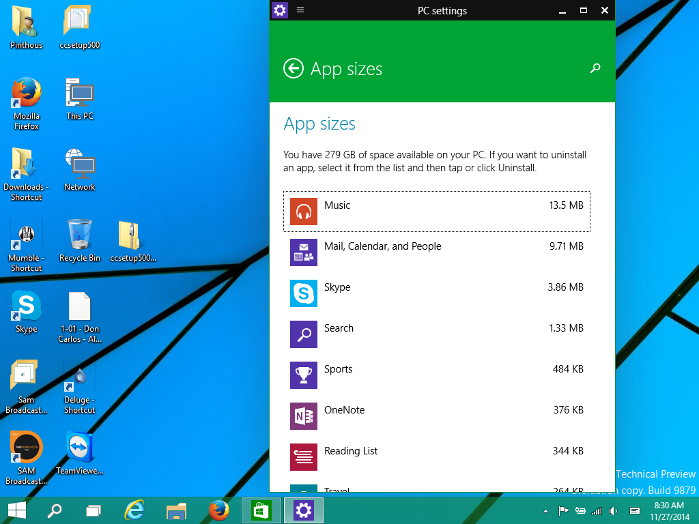
Task: Click the volume speaker tray icon
Action: (614, 510)
